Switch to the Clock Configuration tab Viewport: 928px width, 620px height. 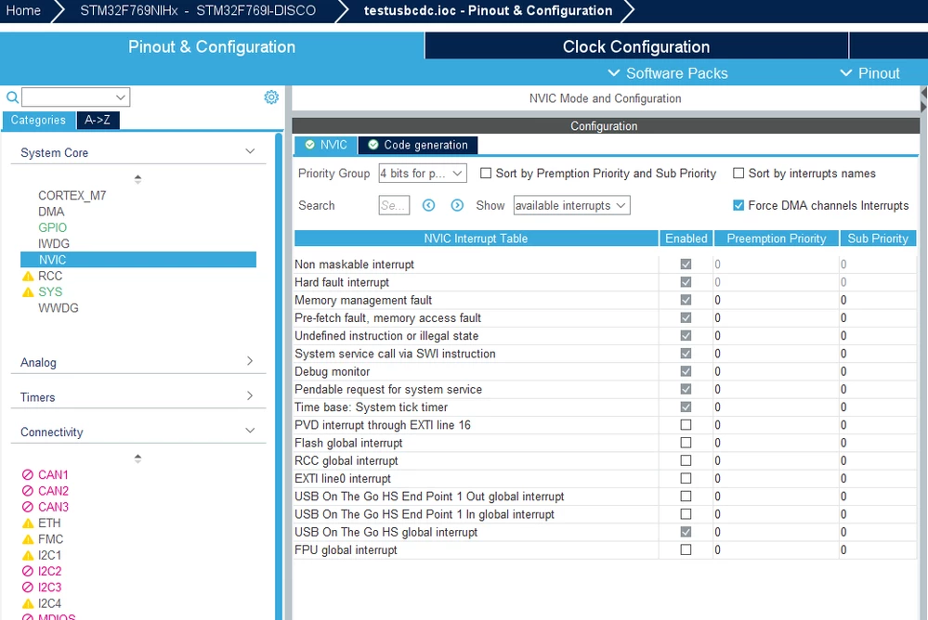[x=636, y=46]
